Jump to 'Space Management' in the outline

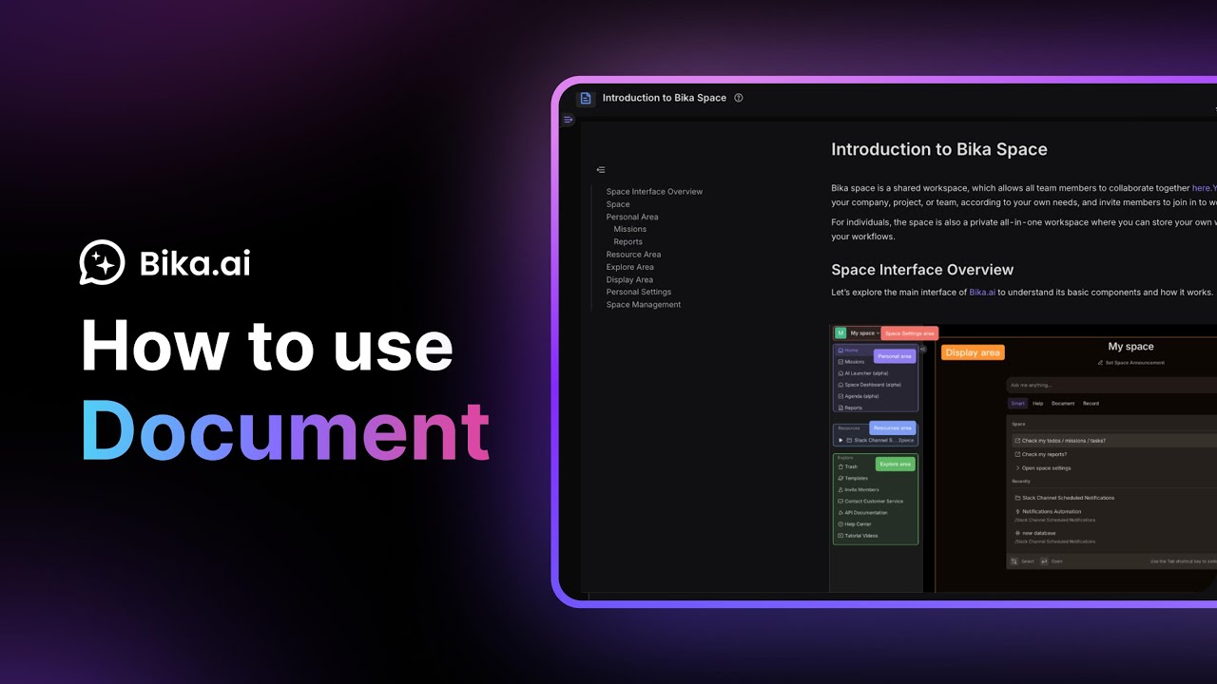(644, 305)
